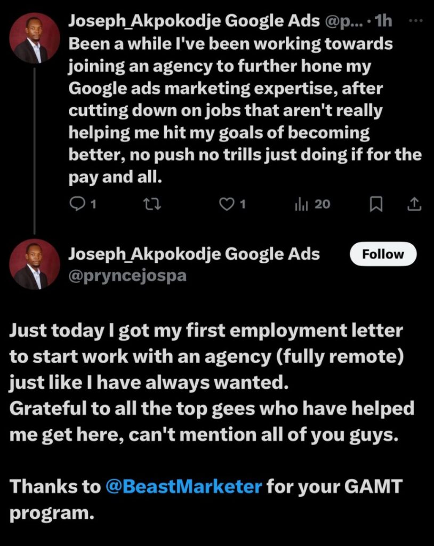Screen dimensions: 434x546
Task: Open the share icon on first tweet
Action: 414,204
